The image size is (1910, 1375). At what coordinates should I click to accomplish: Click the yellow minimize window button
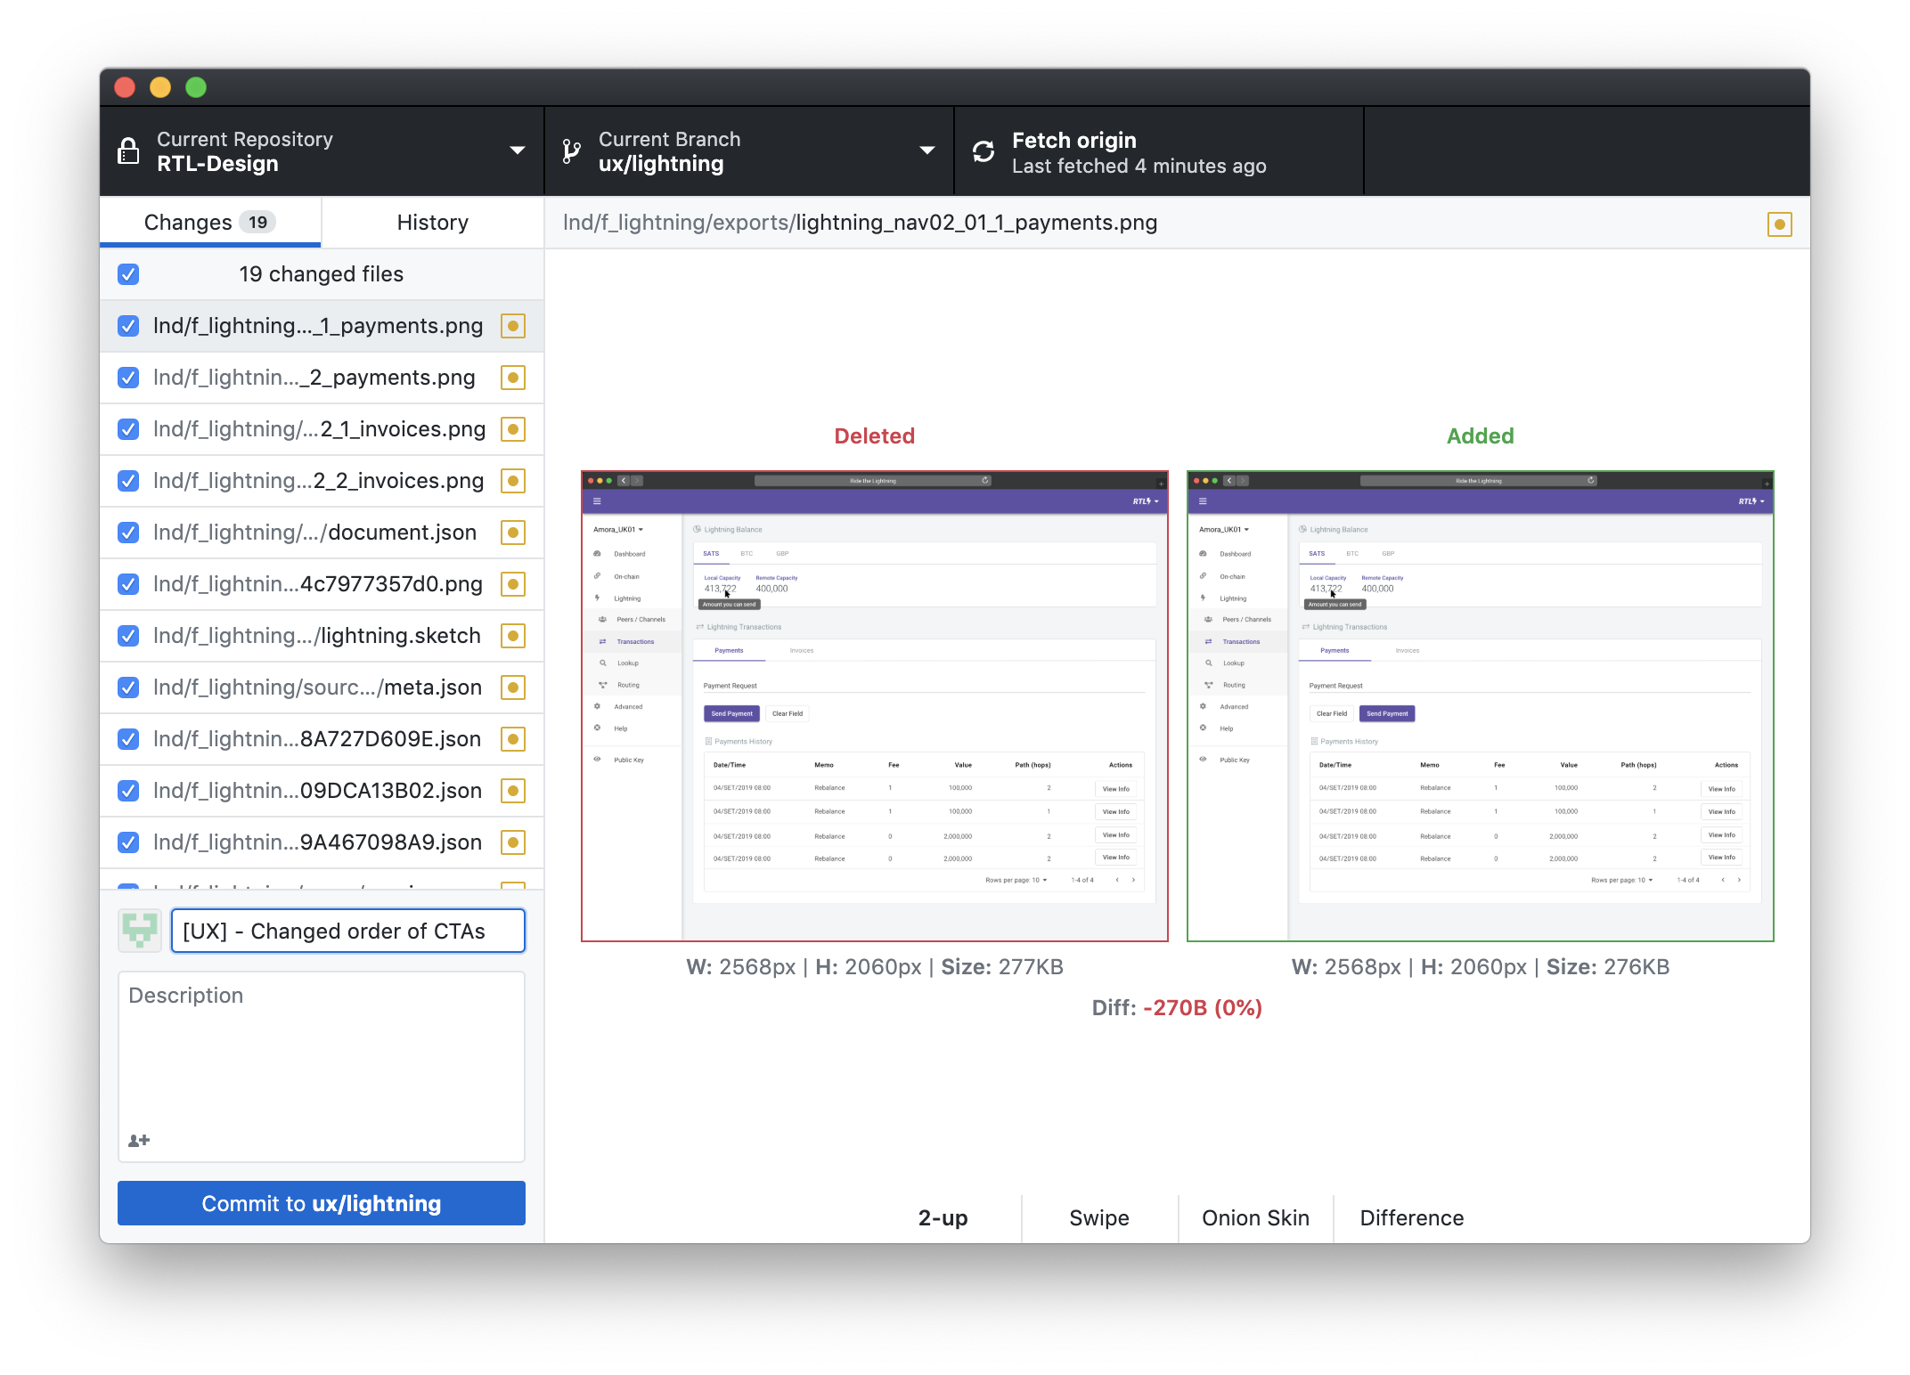point(160,87)
